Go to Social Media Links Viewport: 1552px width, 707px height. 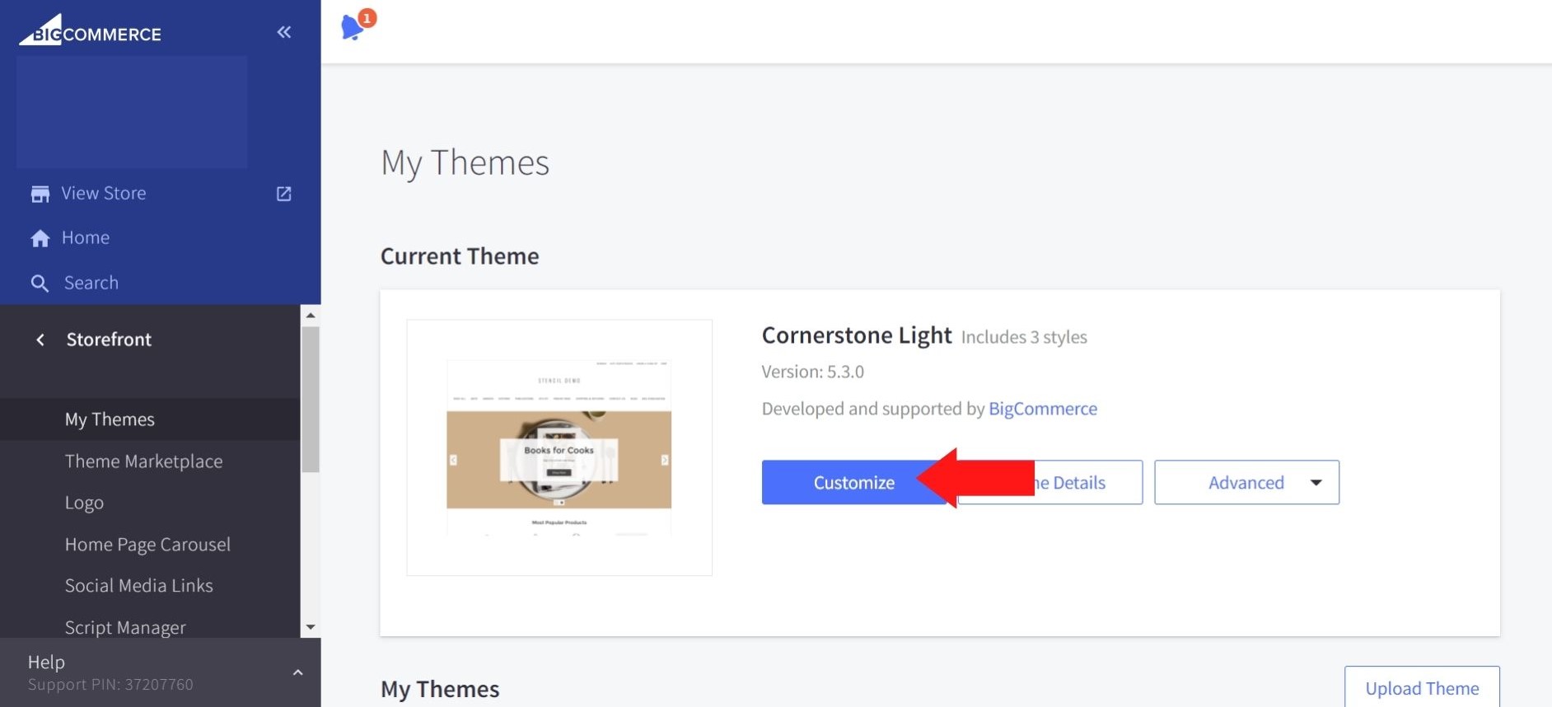click(138, 586)
